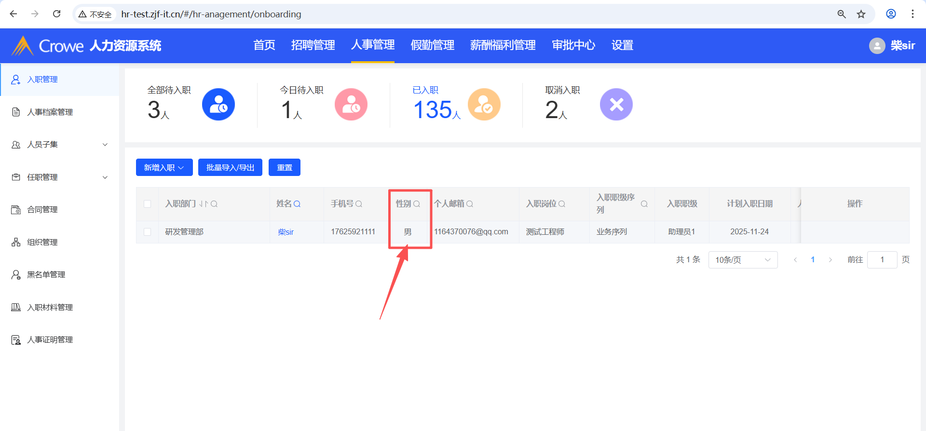Open 人事管理 in the top navigation

point(373,45)
